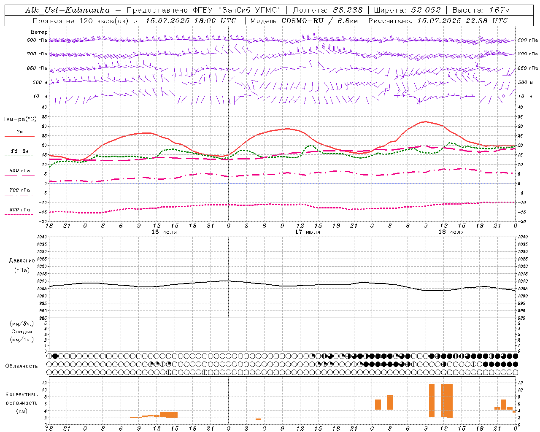Click the '16 июля' date label
Viewport: 540px width, 432px height.
(x=164, y=232)
